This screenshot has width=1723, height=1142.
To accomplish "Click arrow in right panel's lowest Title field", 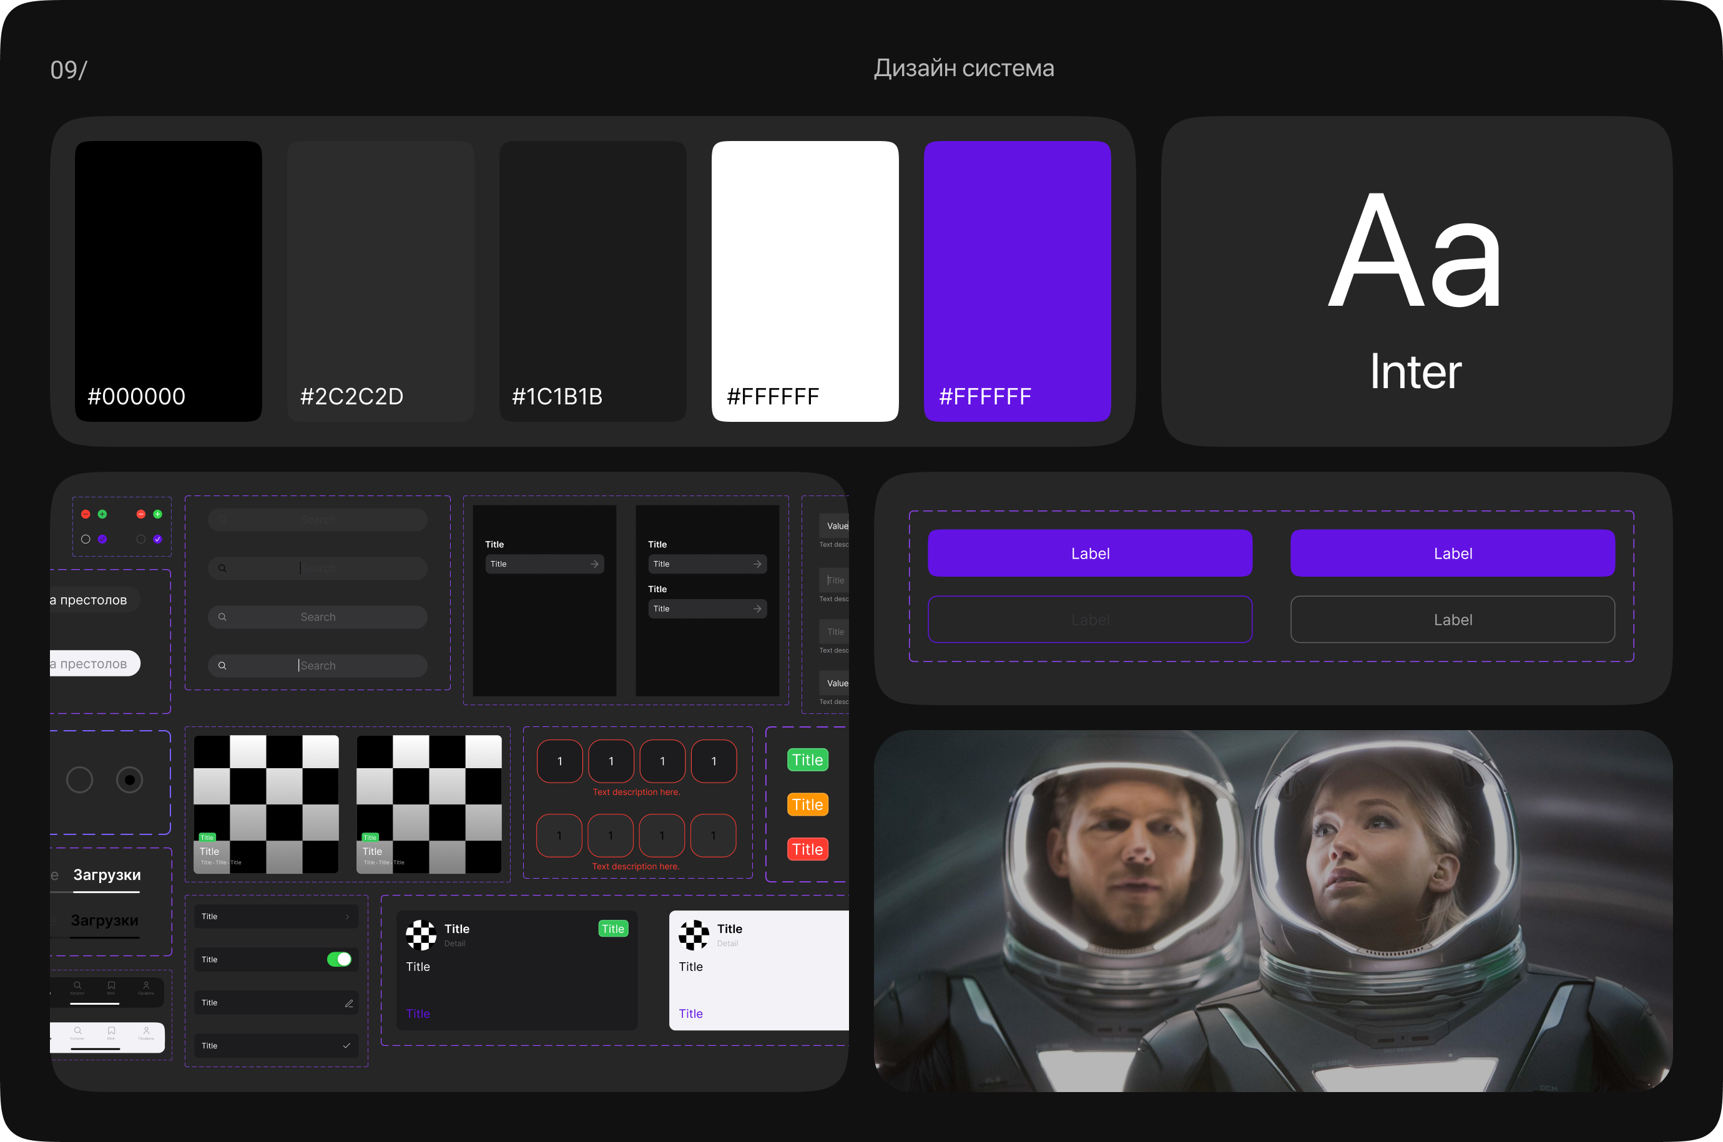I will 757,609.
